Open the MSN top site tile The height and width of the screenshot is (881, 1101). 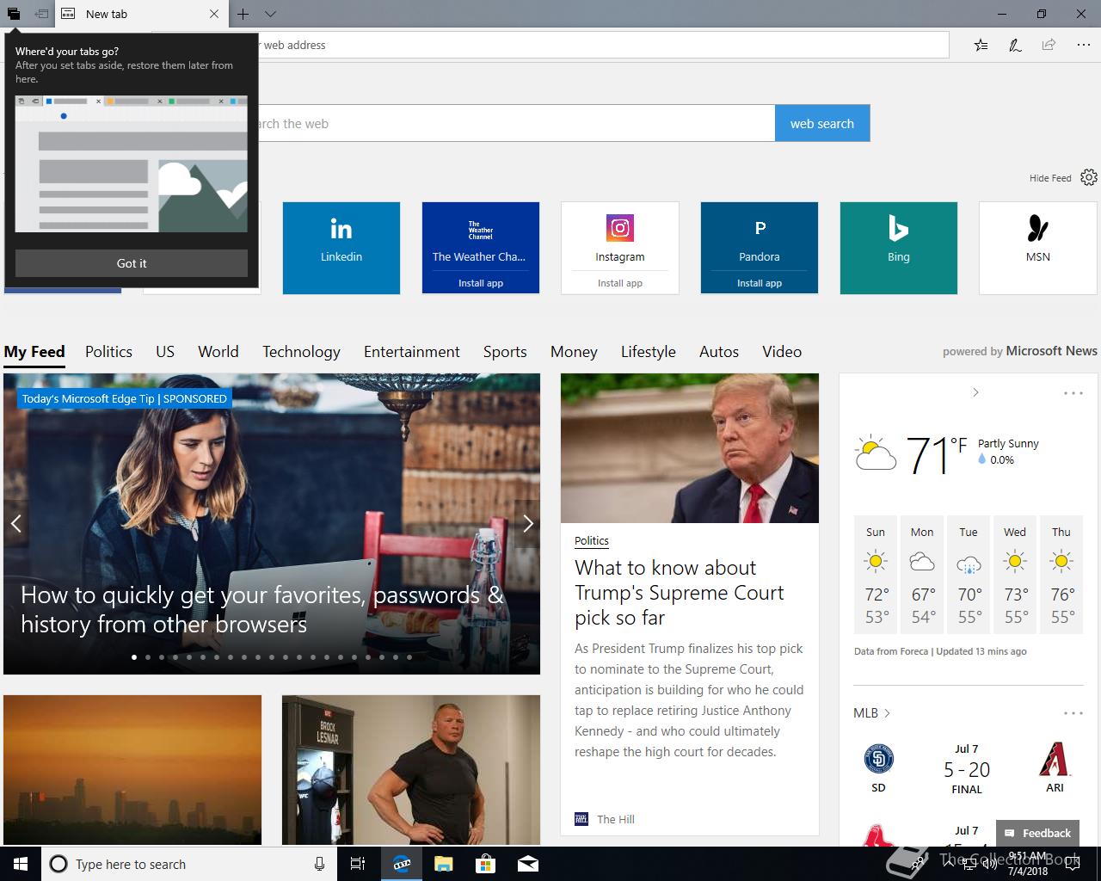point(1038,248)
